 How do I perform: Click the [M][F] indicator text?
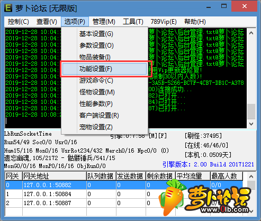(158, 136)
